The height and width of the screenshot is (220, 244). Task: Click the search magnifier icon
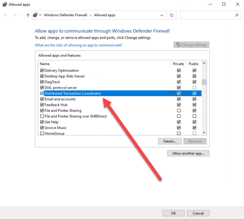point(236,15)
